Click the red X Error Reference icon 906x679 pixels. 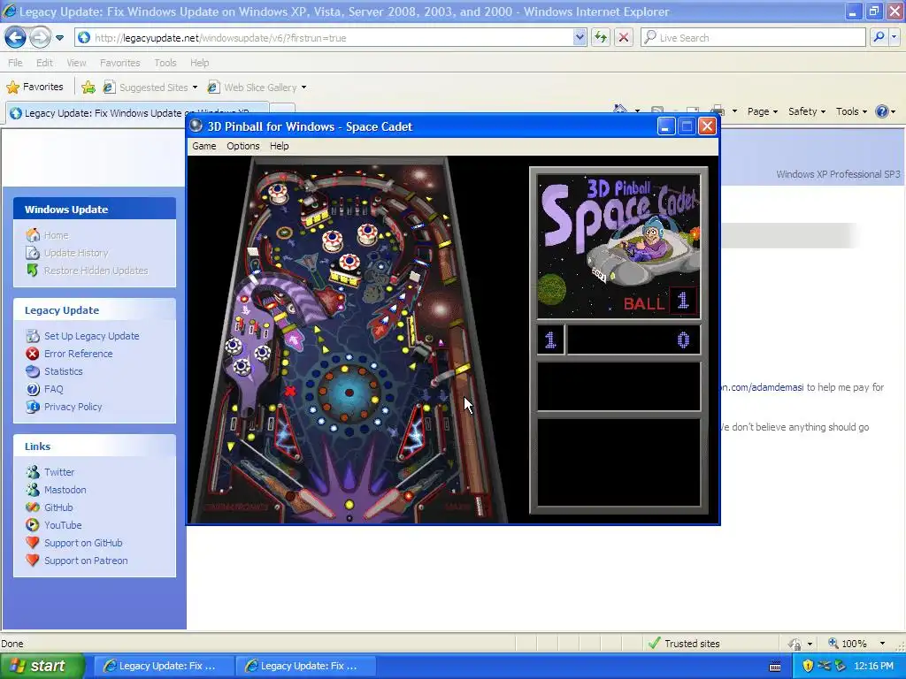(33, 354)
